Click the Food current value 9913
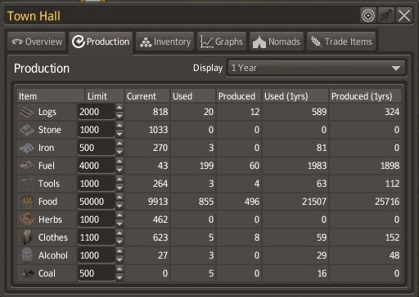The width and height of the screenshot is (419, 297). [158, 202]
